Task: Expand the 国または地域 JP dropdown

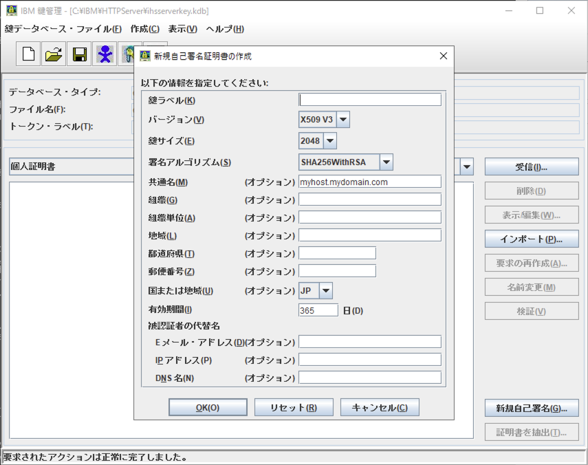Action: click(x=326, y=290)
